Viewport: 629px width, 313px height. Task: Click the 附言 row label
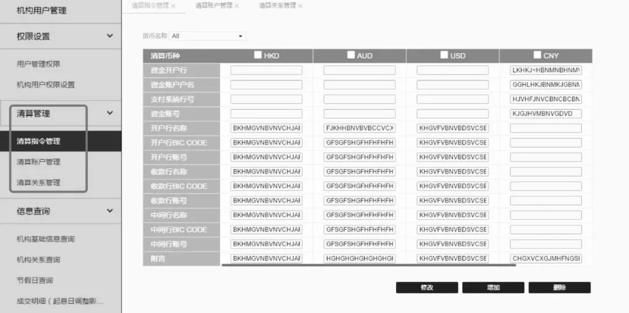tap(181, 258)
